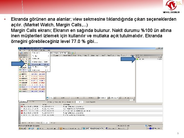The height and width of the screenshot is (138, 184).
Task: Open the toolbar combo box dropdown arrow
Action: point(69,53)
